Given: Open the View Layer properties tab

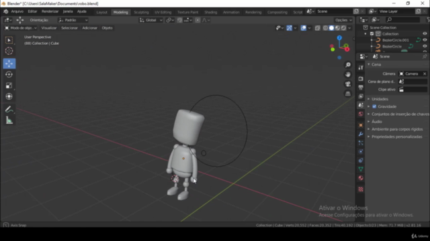Looking at the screenshot, I should (361, 96).
